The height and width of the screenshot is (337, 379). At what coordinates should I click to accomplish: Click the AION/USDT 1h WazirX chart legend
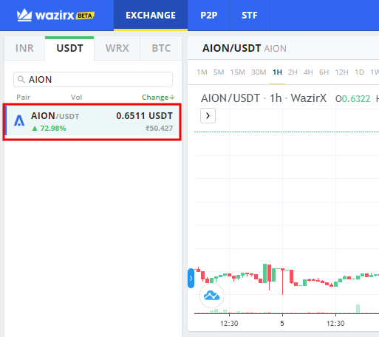pyautogui.click(x=264, y=98)
